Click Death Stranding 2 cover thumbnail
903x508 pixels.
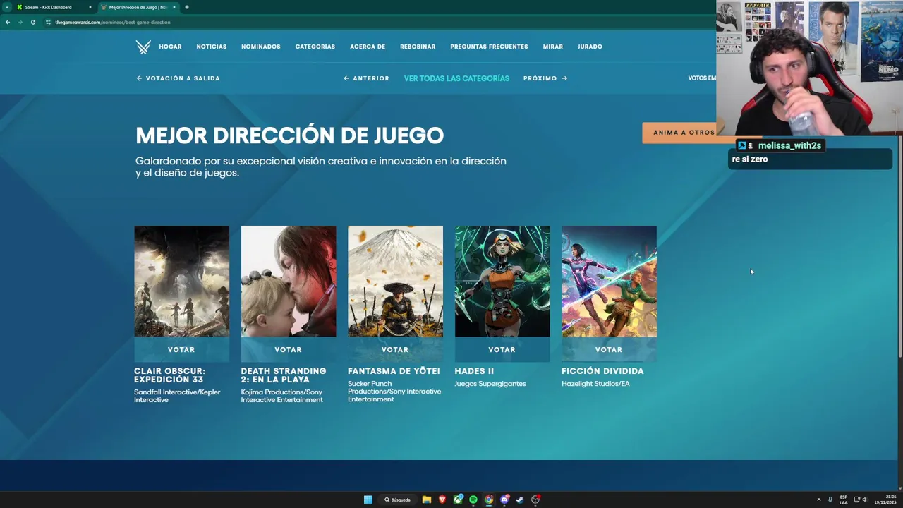pyautogui.click(x=289, y=281)
